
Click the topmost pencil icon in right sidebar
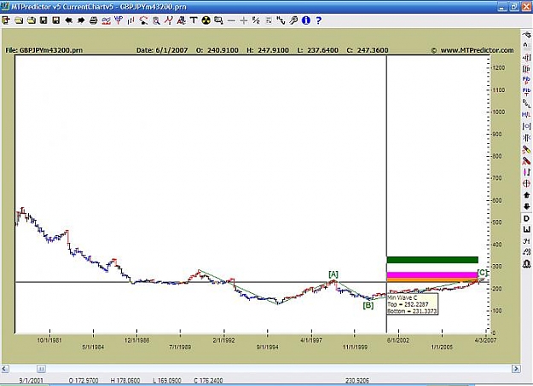click(526, 35)
